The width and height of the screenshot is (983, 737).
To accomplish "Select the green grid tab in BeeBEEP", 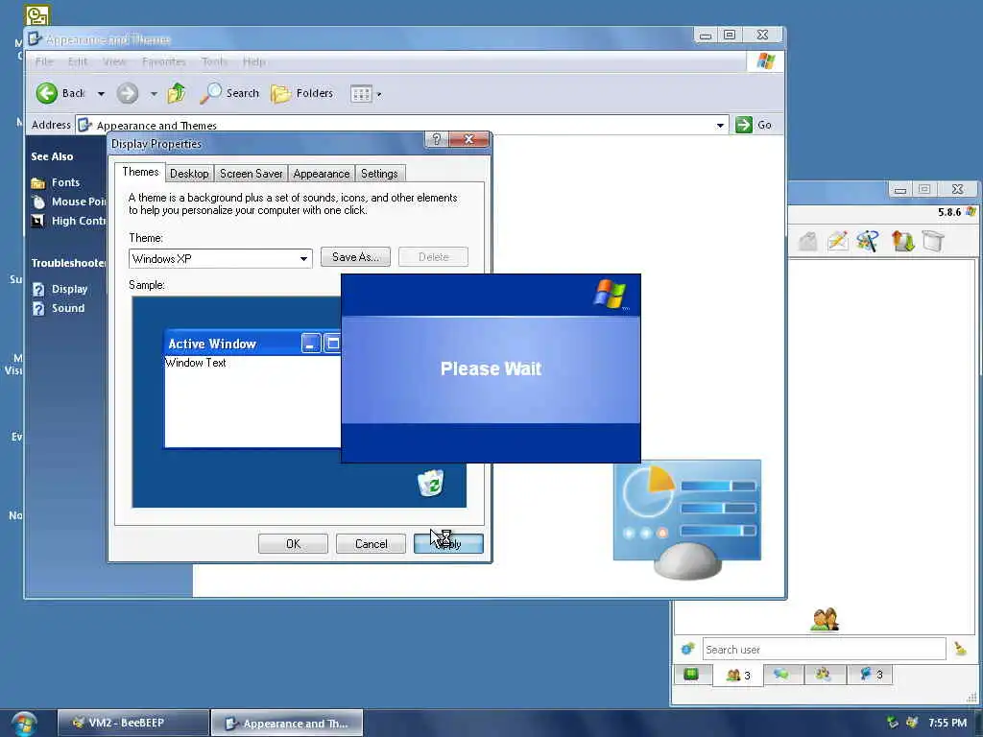I will [691, 675].
